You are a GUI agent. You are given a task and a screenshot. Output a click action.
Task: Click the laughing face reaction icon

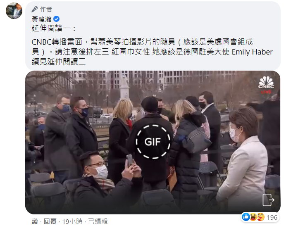253,217
